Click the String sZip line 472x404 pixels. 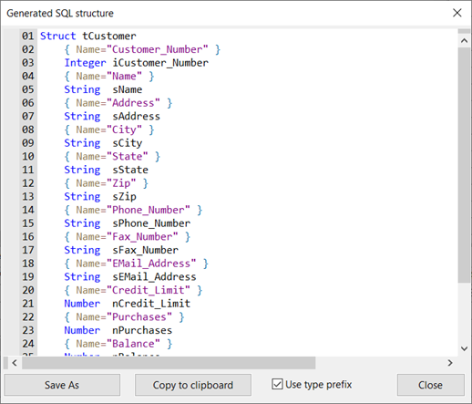pos(100,196)
